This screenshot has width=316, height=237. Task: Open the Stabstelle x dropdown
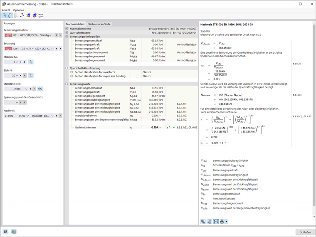click(26, 89)
